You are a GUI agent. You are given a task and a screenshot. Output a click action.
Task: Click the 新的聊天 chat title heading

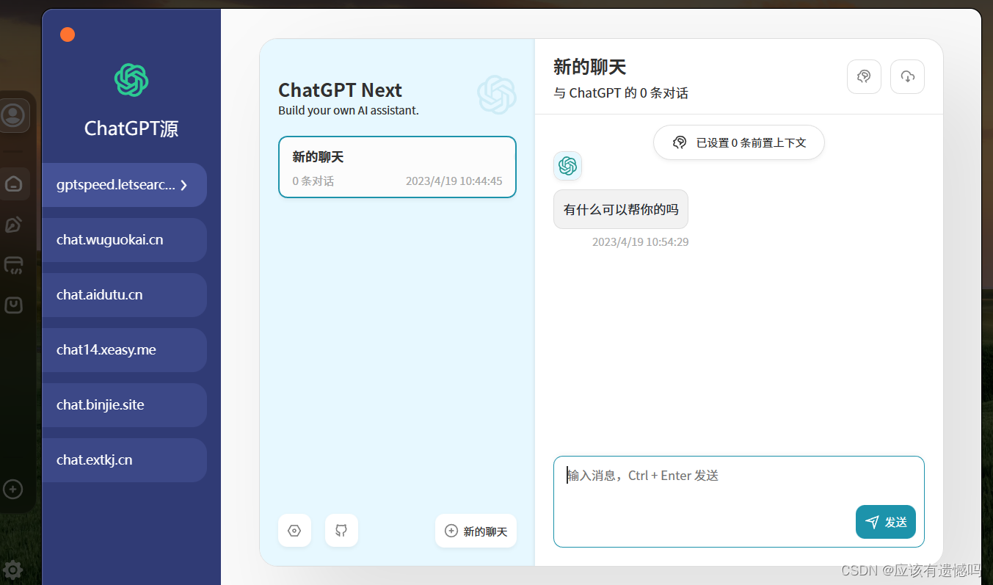590,68
